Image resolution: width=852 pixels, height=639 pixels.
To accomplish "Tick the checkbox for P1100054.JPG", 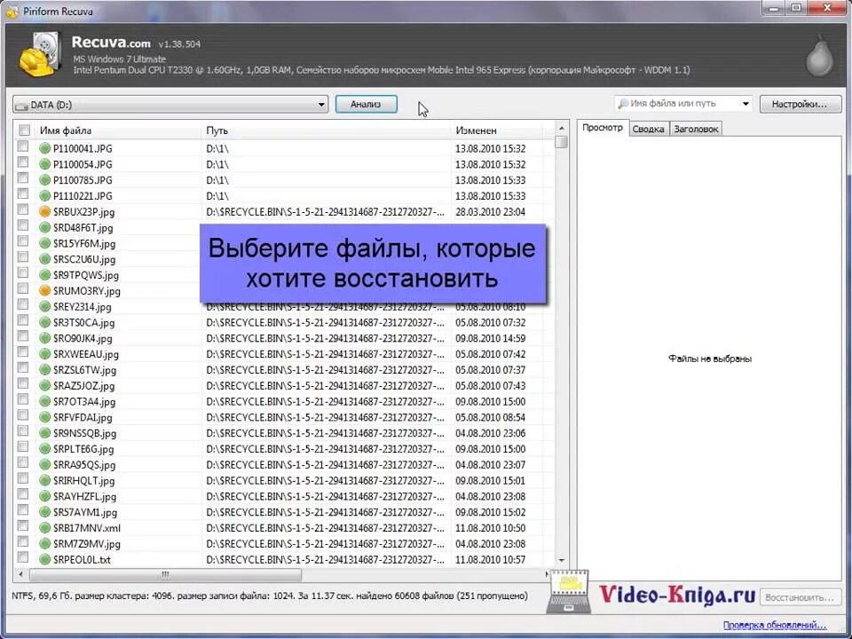I will pos(23,162).
